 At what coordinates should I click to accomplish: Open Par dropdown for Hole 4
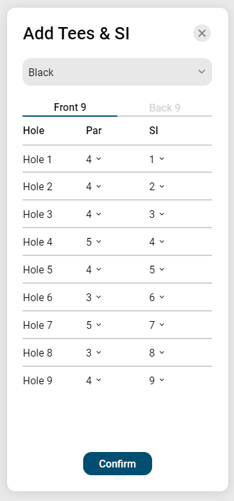point(93,242)
